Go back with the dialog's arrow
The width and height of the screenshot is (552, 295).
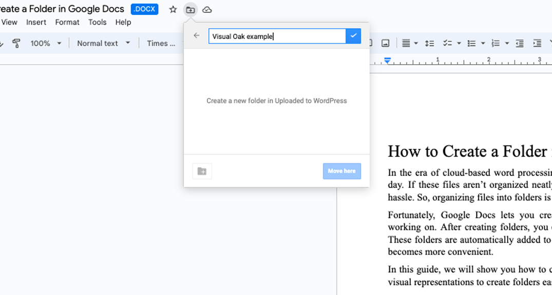click(x=197, y=35)
